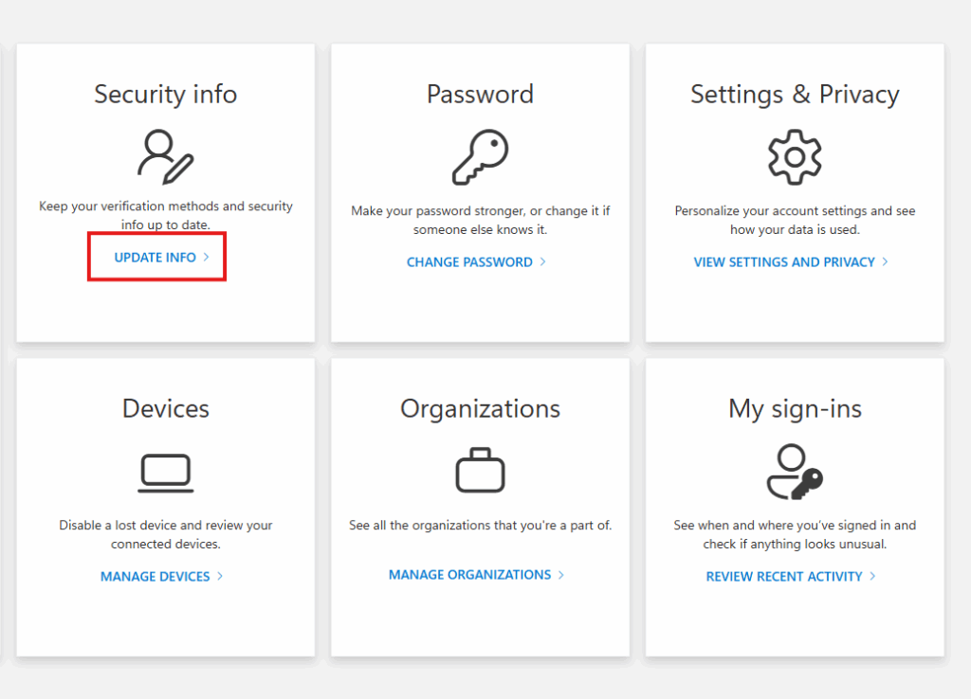The image size is (971, 699).
Task: Click the Password key icon
Action: pos(480,156)
